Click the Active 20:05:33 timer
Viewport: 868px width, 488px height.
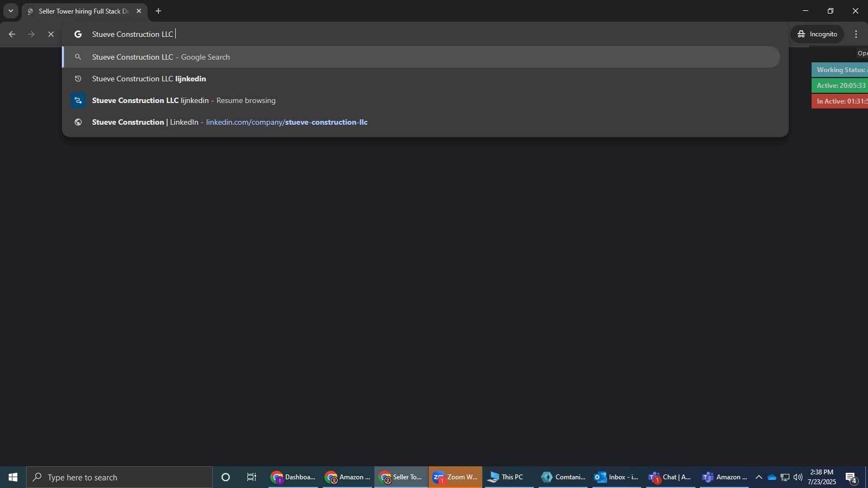tap(840, 86)
